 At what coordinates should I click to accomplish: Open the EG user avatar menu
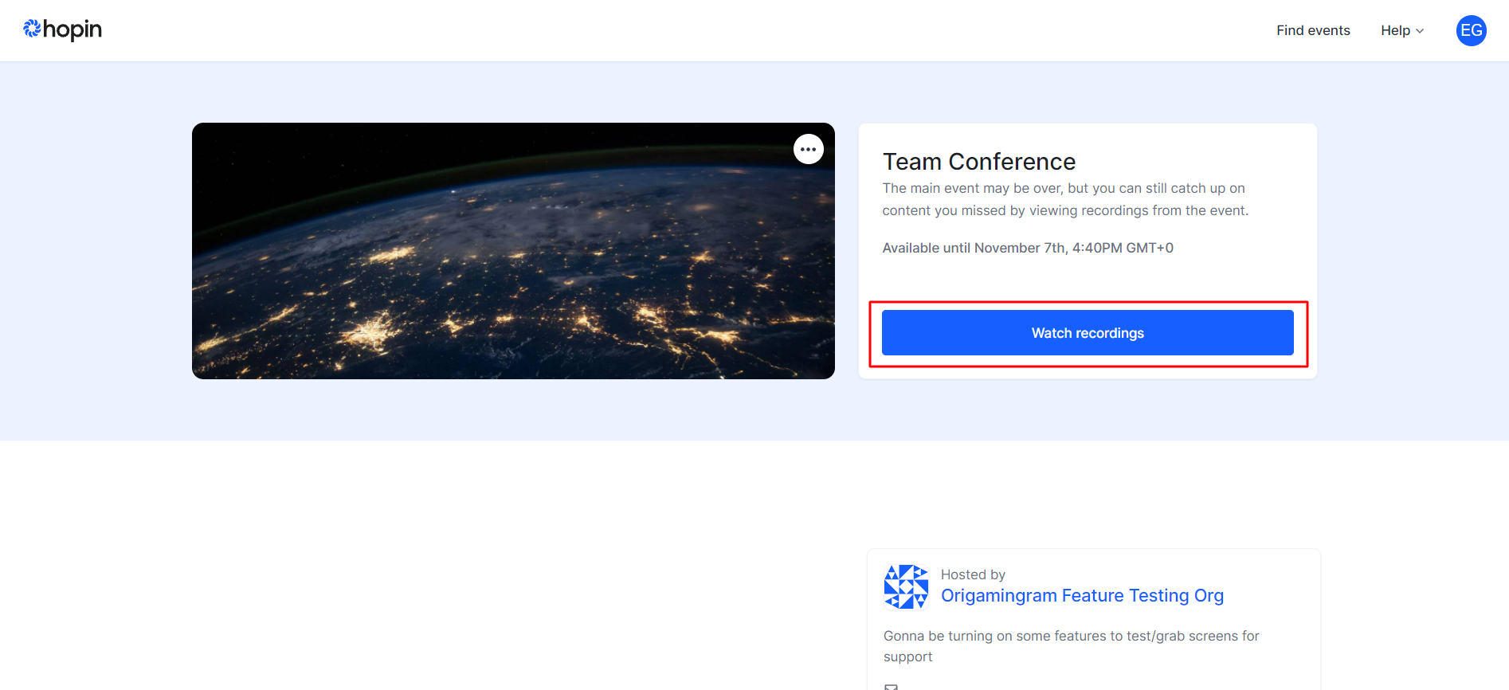[x=1471, y=30]
